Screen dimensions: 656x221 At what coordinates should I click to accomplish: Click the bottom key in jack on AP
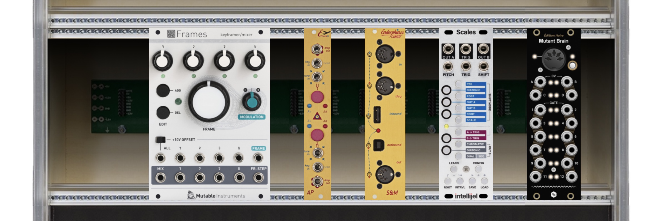pos(317,167)
